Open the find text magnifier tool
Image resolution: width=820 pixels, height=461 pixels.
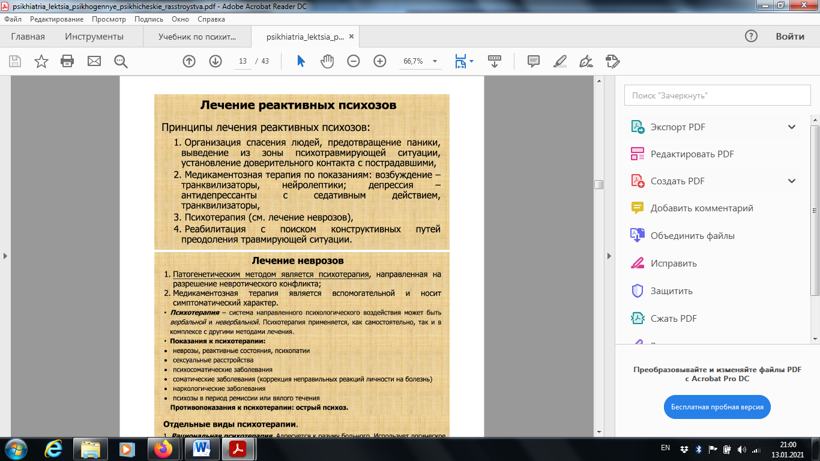coord(121,61)
